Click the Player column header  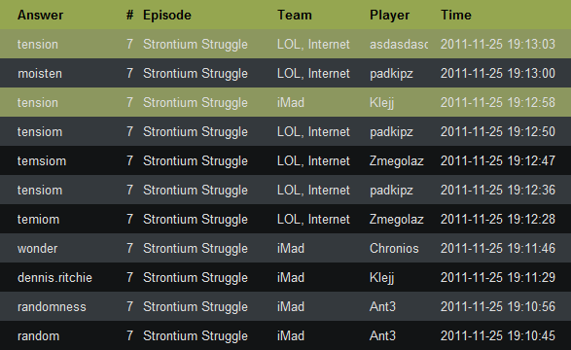click(x=389, y=15)
